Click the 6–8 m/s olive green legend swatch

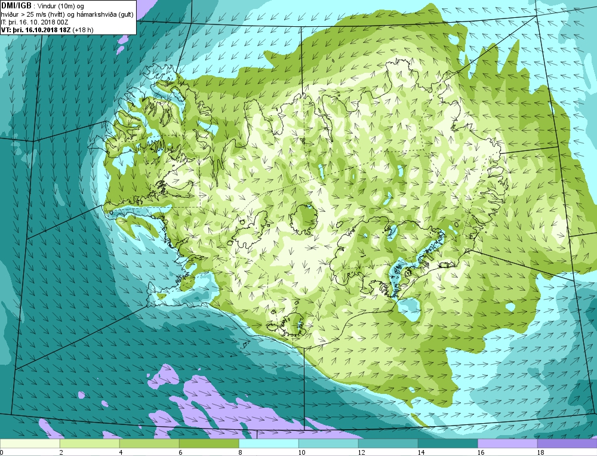pos(209,443)
